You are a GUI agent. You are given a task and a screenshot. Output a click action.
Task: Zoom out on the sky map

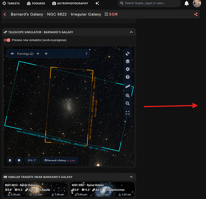point(127,103)
